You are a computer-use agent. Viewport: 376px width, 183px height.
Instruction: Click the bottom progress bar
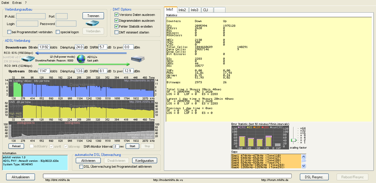coord(167,176)
